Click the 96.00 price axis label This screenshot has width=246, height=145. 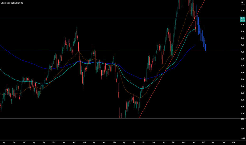pos(243,11)
